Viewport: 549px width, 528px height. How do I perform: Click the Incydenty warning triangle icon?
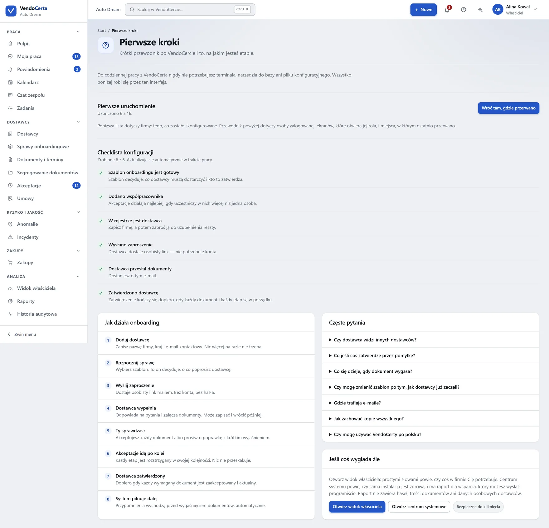point(10,237)
